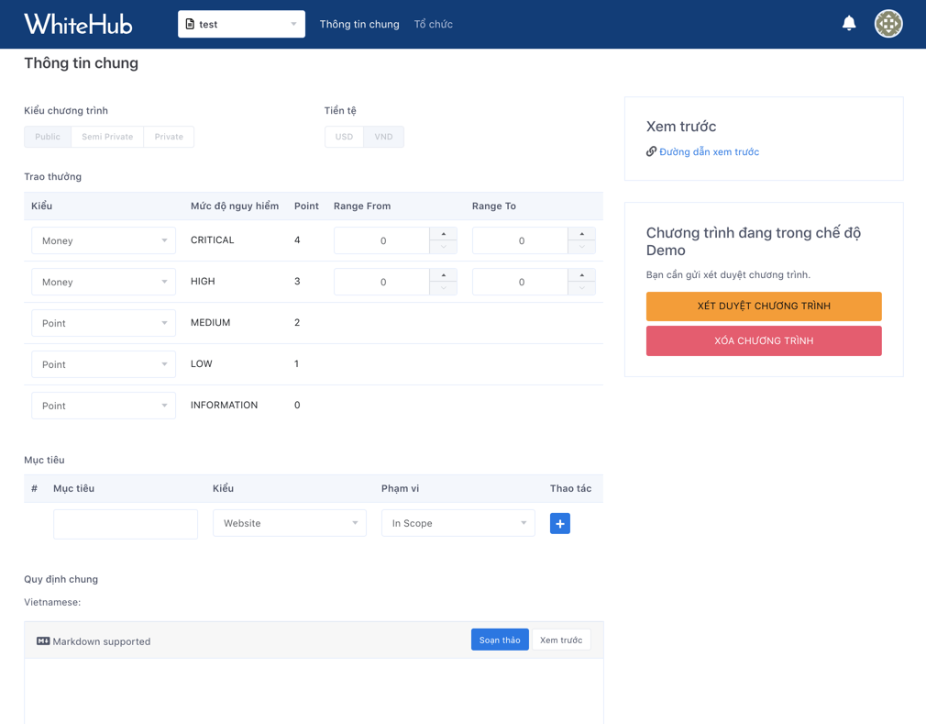The width and height of the screenshot is (926, 724).
Task: Select Private program type
Action: [169, 136]
